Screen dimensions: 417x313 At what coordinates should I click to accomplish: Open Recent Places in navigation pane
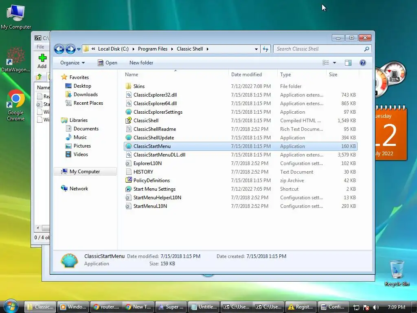click(88, 103)
